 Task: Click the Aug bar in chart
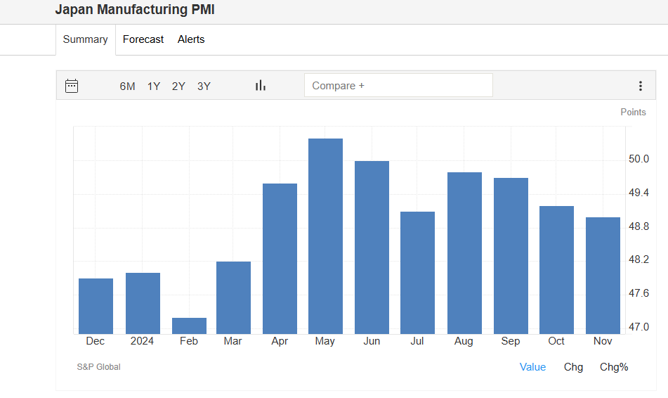point(464,253)
